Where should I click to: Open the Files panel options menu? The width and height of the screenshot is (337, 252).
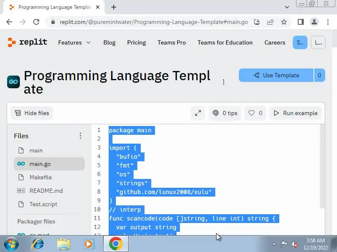tap(80, 136)
